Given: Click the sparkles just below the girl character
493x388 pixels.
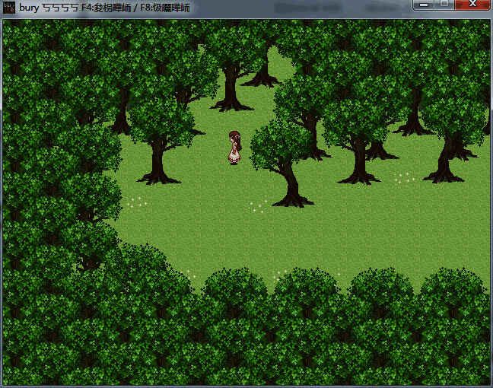Looking at the screenshot, I should [259, 205].
